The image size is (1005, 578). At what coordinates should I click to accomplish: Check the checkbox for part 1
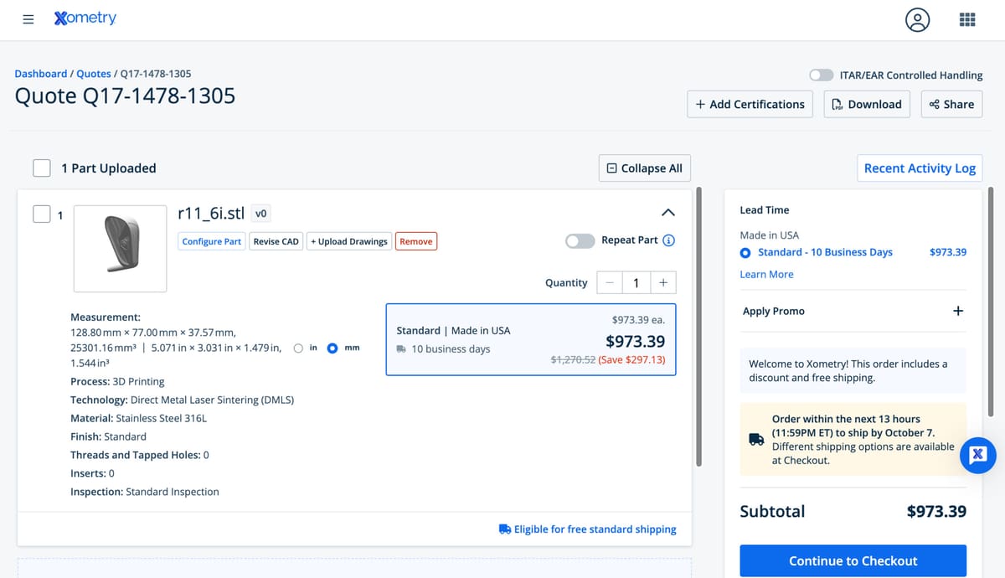42,214
